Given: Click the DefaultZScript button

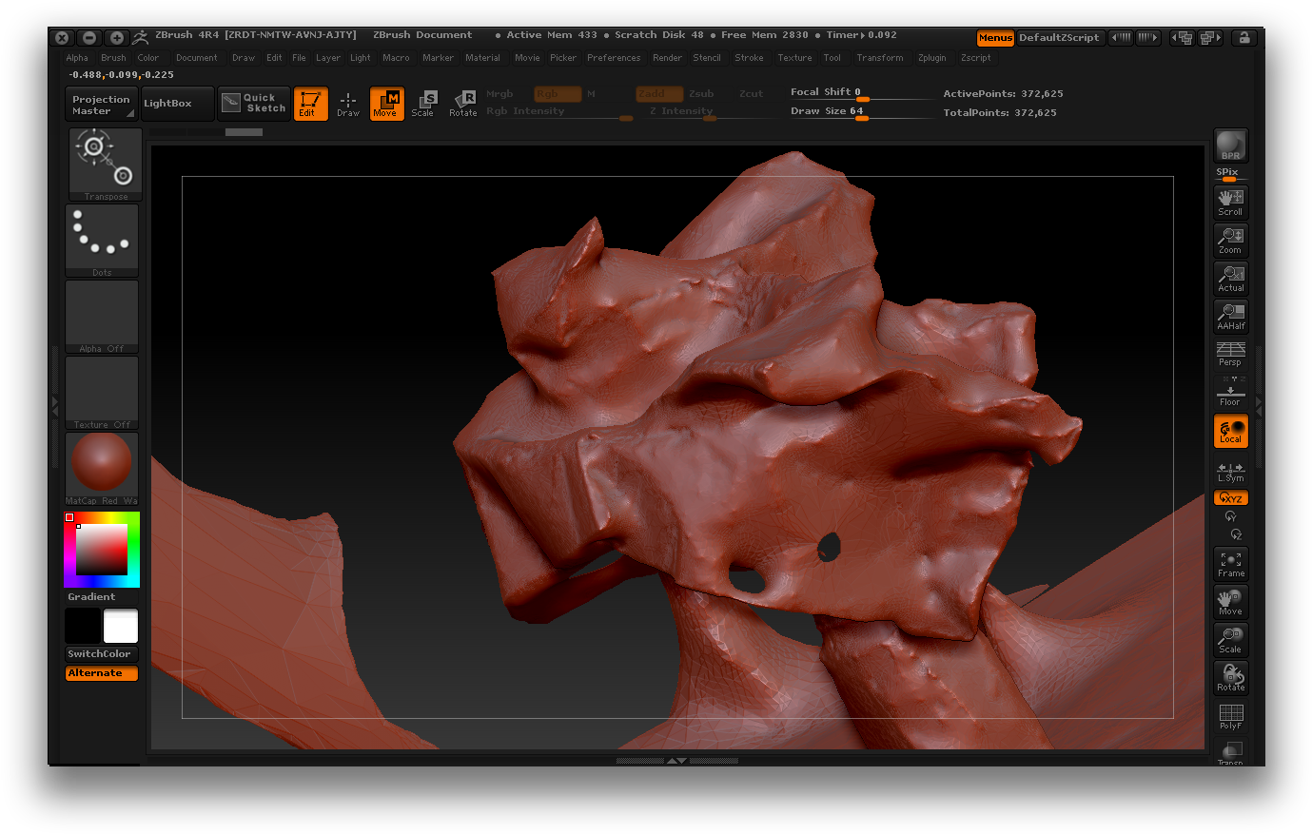Looking at the screenshot, I should [1059, 38].
